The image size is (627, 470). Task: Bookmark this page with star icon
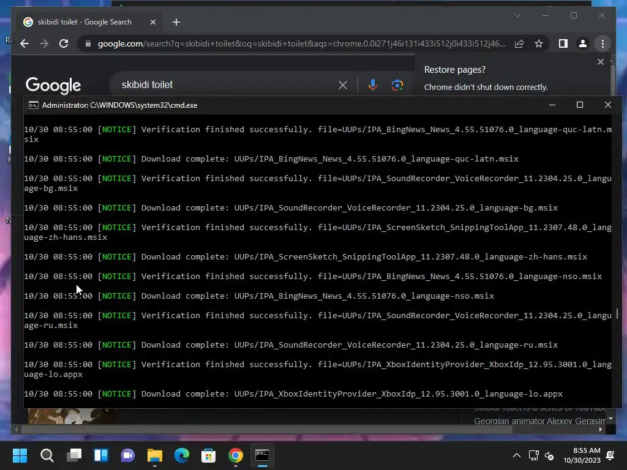tap(539, 43)
